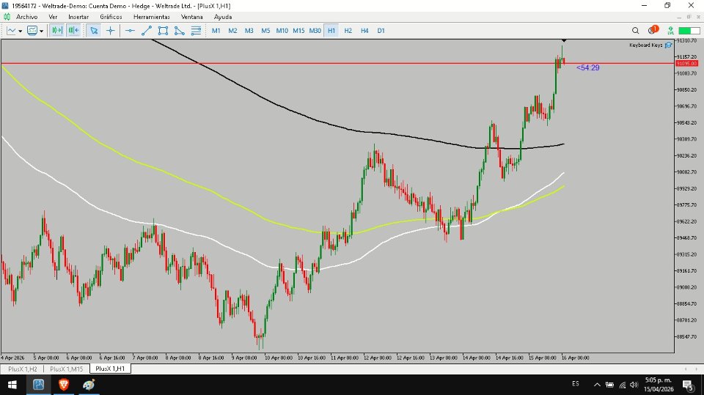Viewport: 704px width, 395px height.
Task: Open the network tray icon
Action: pyautogui.click(x=623, y=385)
